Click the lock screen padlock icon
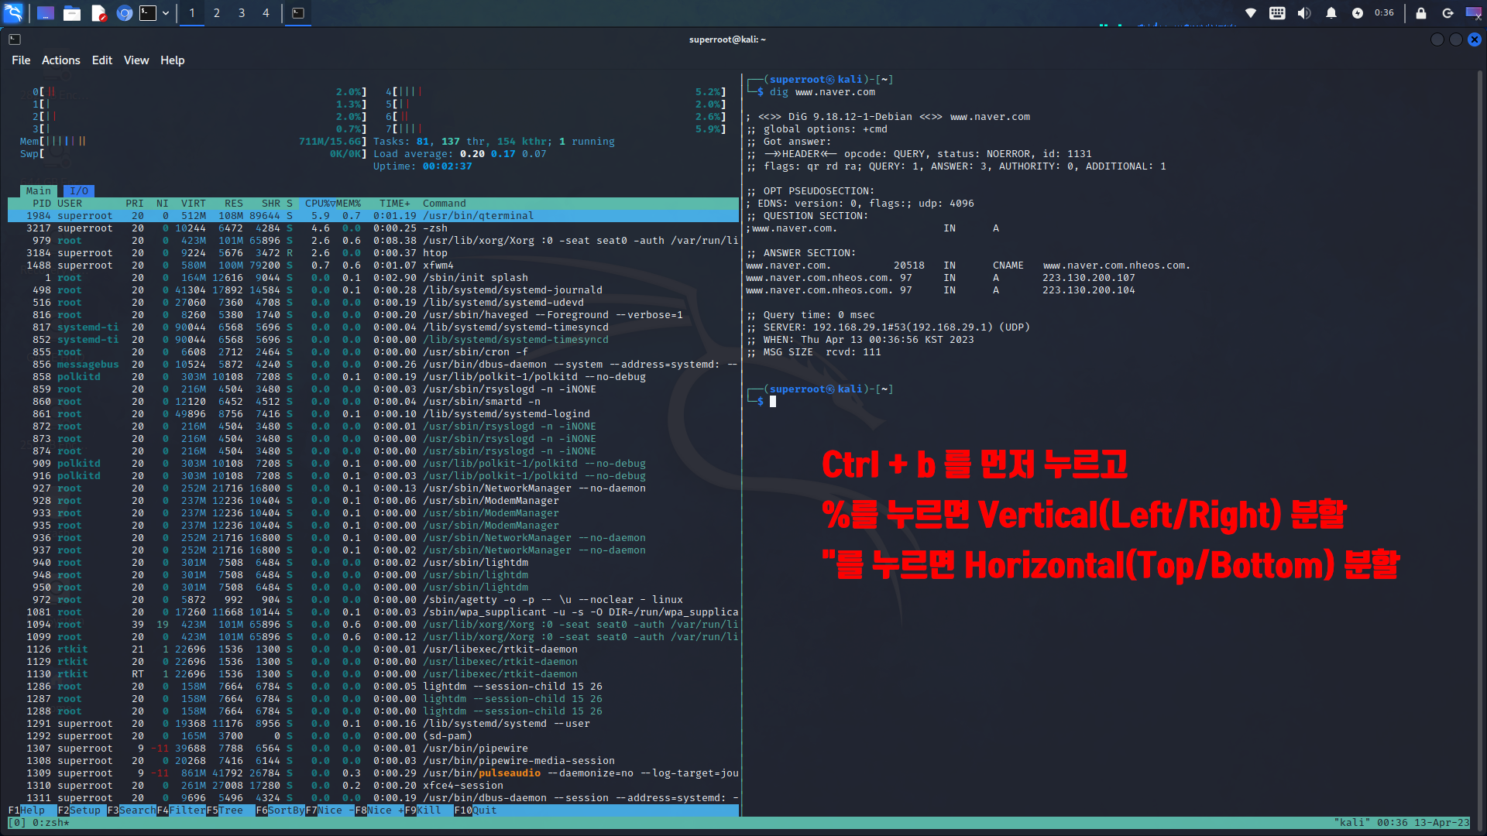1487x836 pixels. coord(1421,13)
